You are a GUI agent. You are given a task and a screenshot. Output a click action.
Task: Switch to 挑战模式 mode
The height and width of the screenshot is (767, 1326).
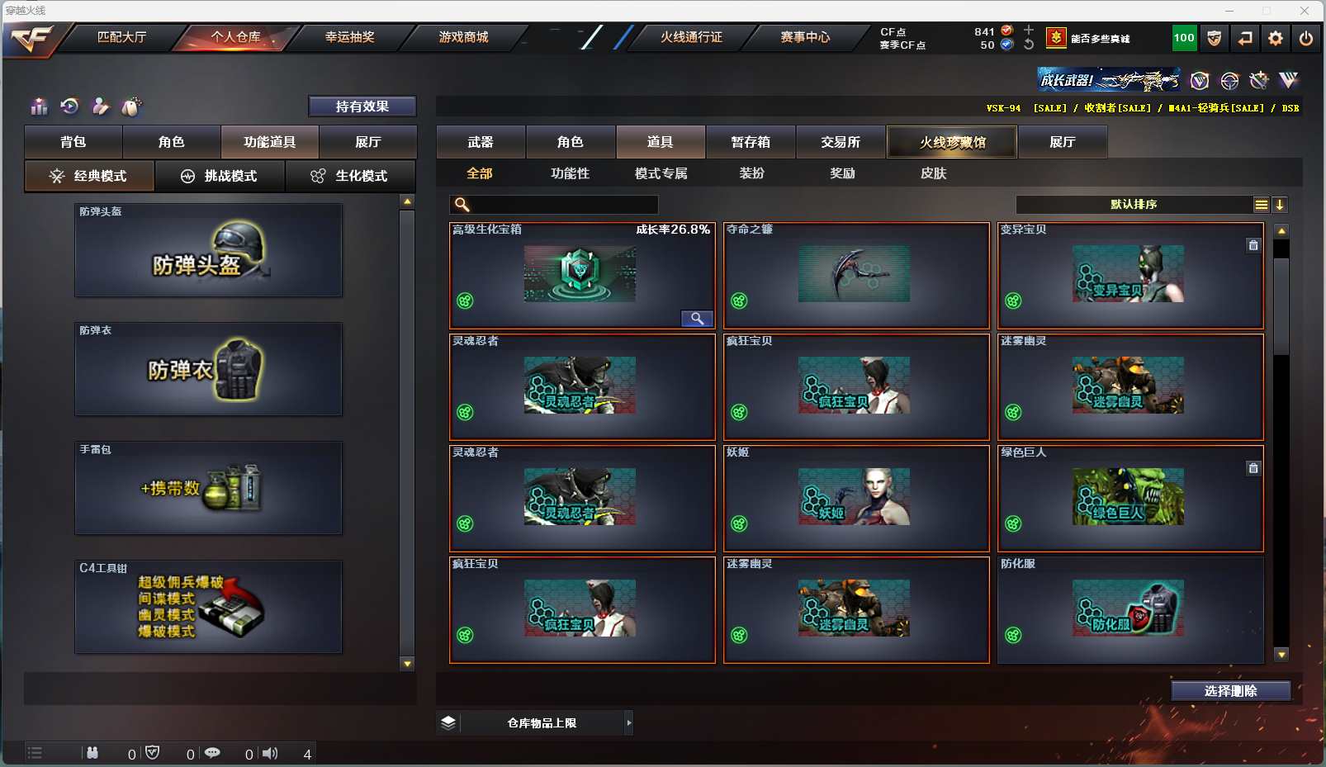[x=220, y=176]
